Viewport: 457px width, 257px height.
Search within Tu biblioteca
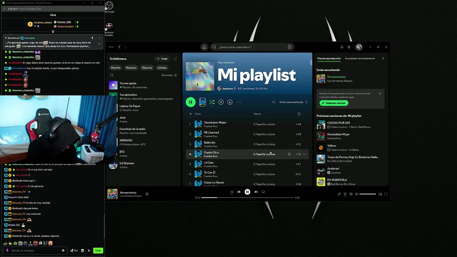[112, 75]
